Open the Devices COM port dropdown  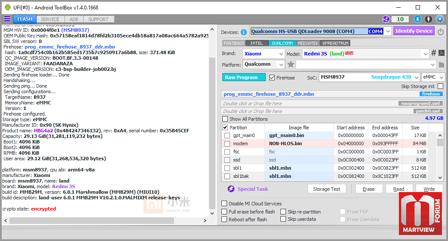point(388,31)
